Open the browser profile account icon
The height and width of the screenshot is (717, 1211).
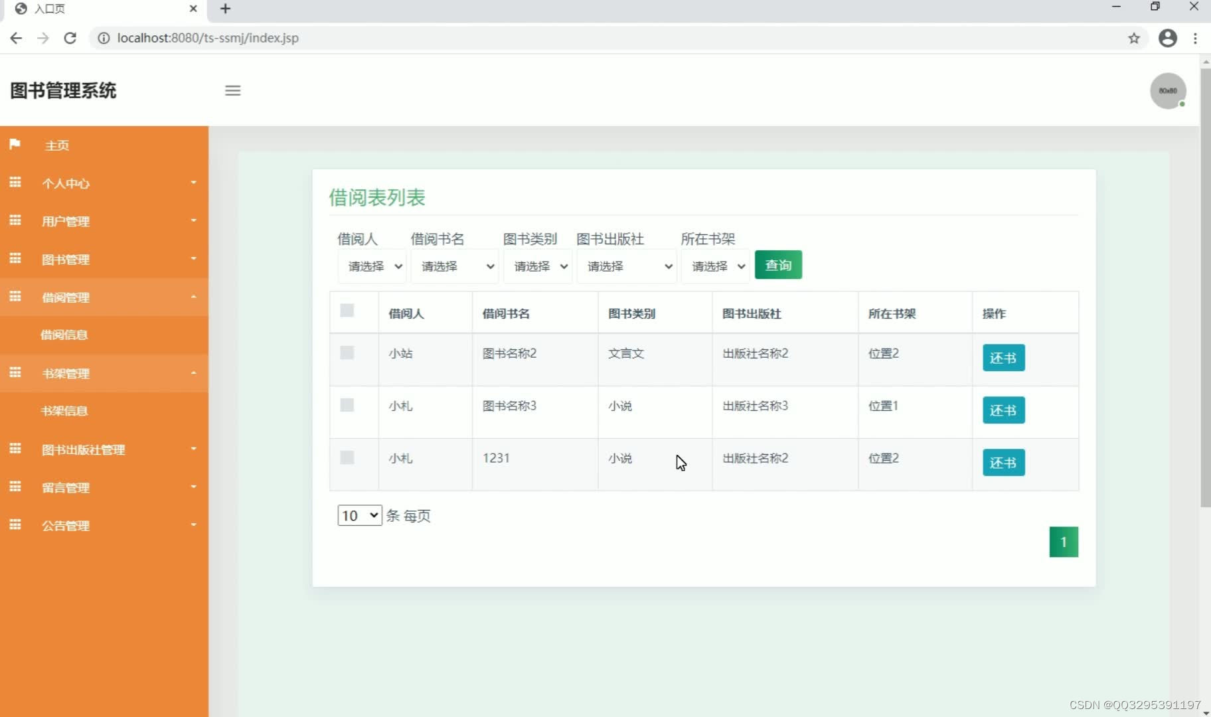[1168, 38]
